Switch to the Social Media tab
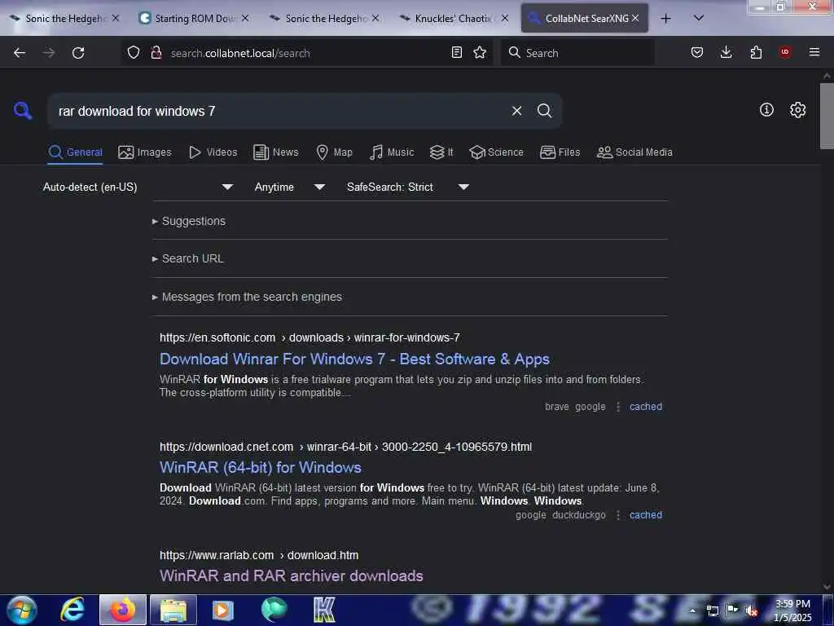The width and height of the screenshot is (834, 626). (x=634, y=152)
